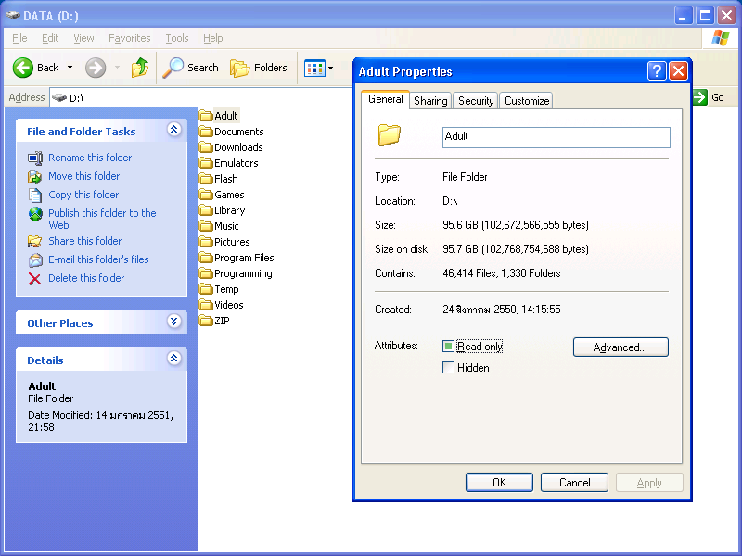Close the Adult Properties dialog
The height and width of the screenshot is (556, 742).
coord(678,71)
